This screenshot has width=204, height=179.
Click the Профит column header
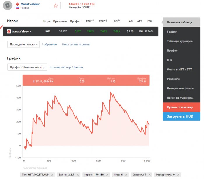tap(75, 21)
